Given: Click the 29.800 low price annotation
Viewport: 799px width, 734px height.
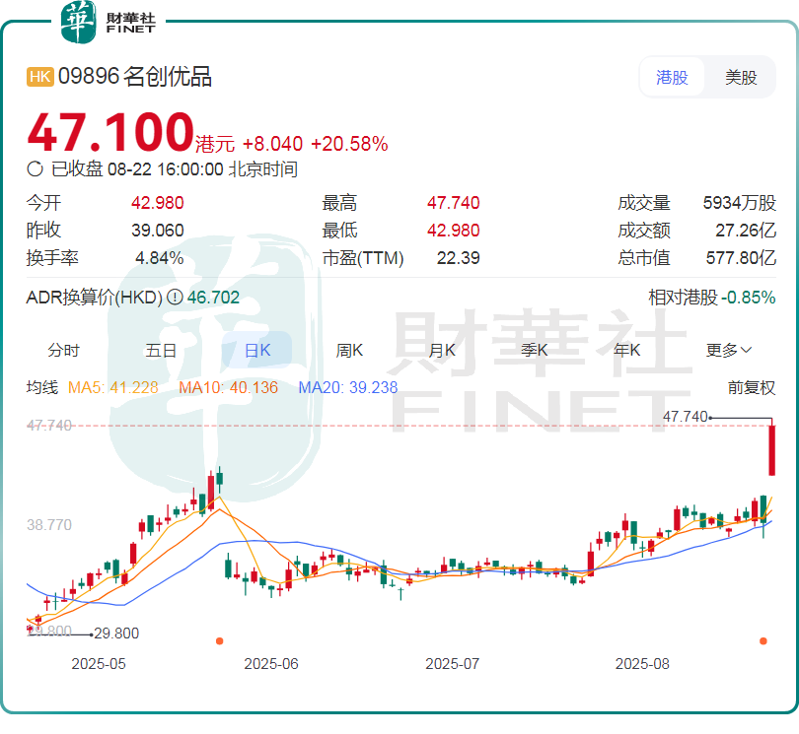Looking at the screenshot, I should 116,634.
